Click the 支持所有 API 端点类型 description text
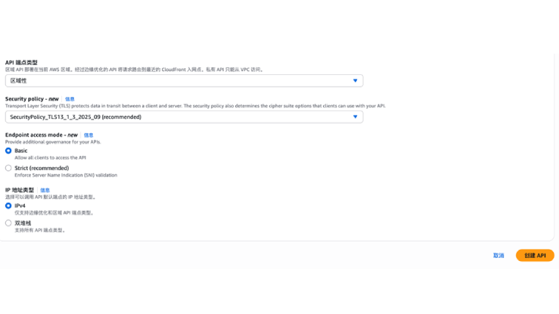This screenshot has height=314, width=559. (x=40, y=230)
